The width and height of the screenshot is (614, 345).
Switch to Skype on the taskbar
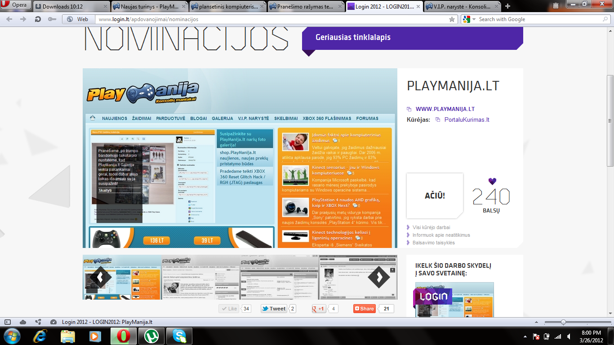pyautogui.click(x=179, y=336)
